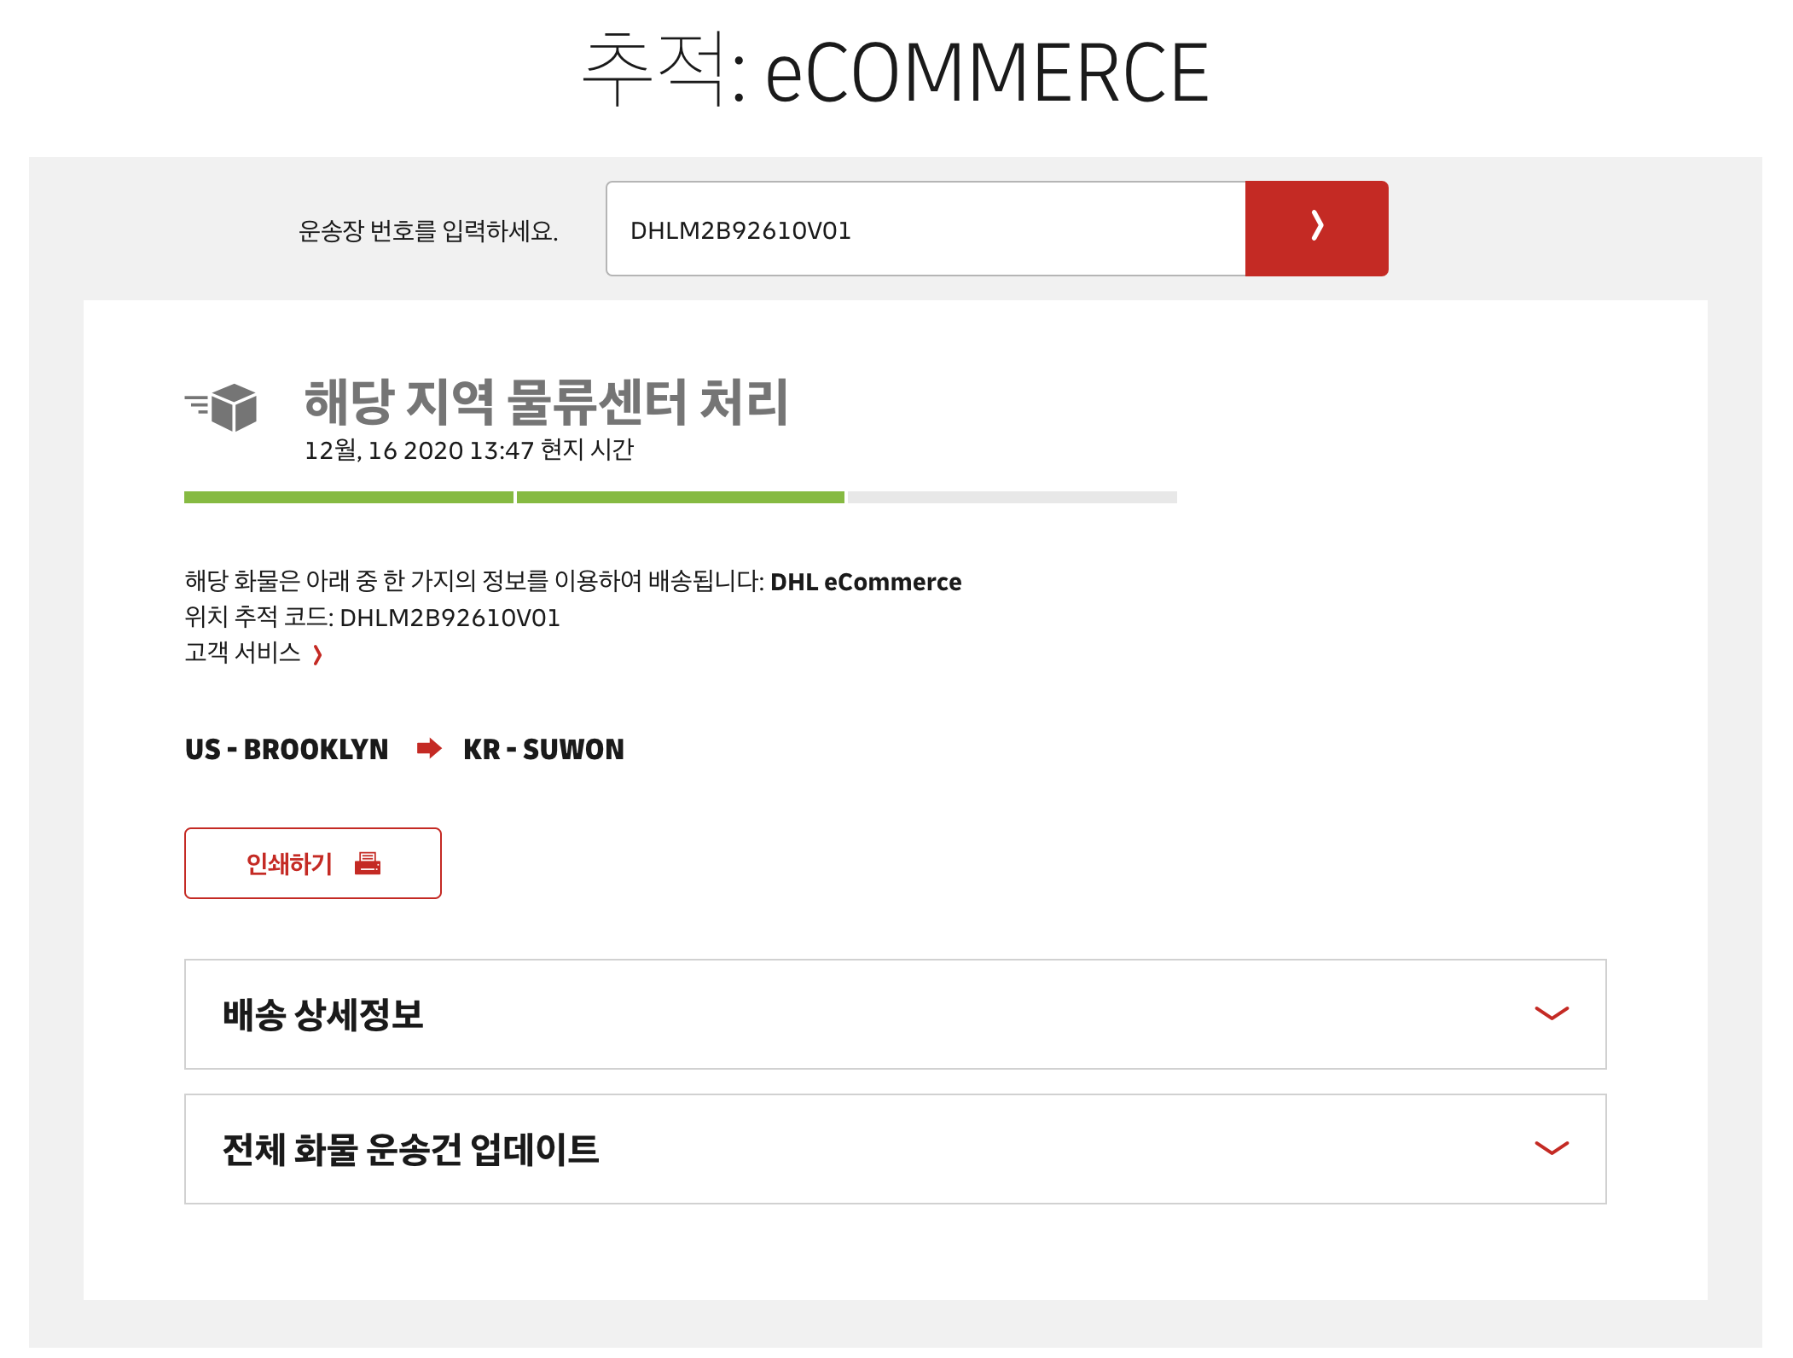Click the 추적: eCOMMERCE page title
Viewport: 1793px width, 1358px height.
click(x=896, y=71)
